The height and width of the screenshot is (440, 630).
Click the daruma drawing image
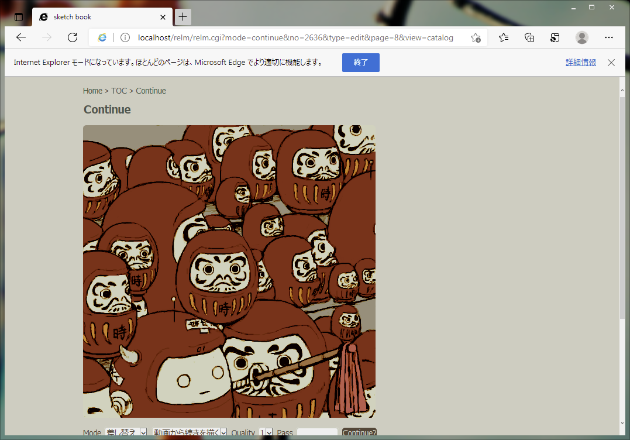(229, 271)
